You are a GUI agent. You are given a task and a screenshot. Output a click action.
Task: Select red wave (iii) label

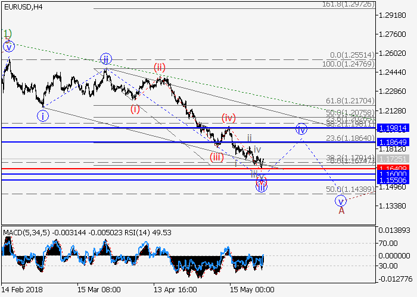(216, 157)
